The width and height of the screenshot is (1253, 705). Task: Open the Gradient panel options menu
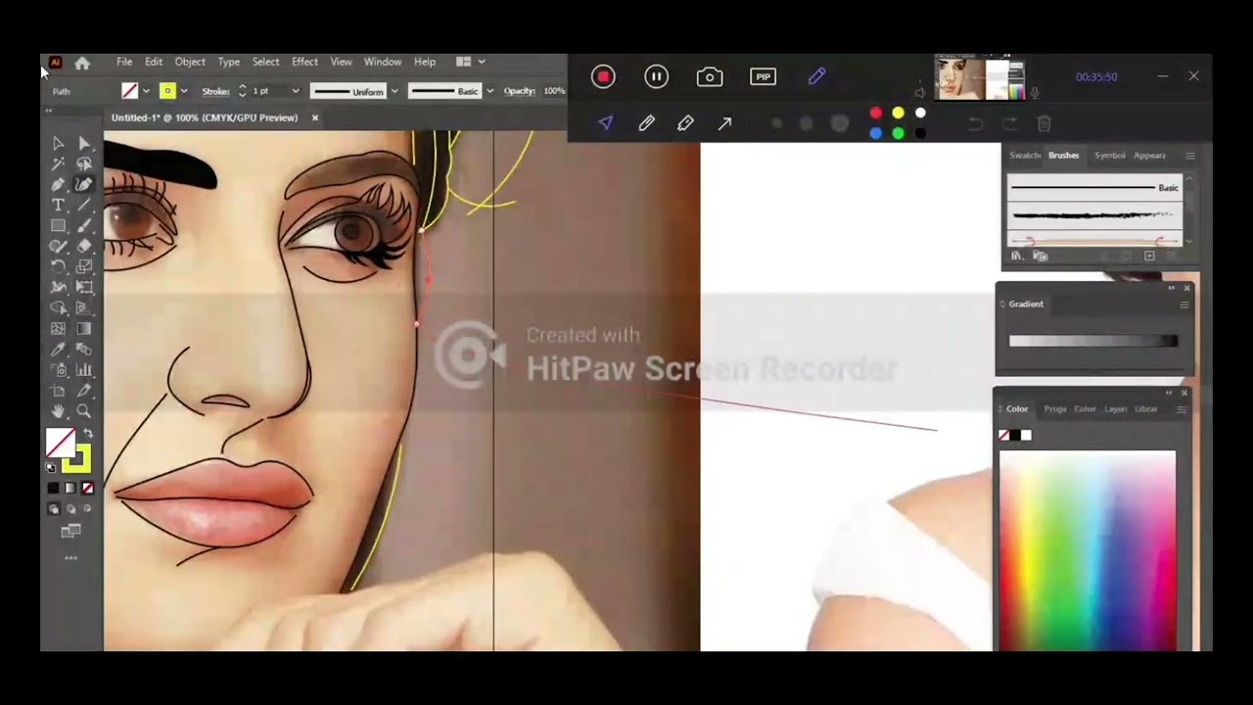pos(1183,305)
